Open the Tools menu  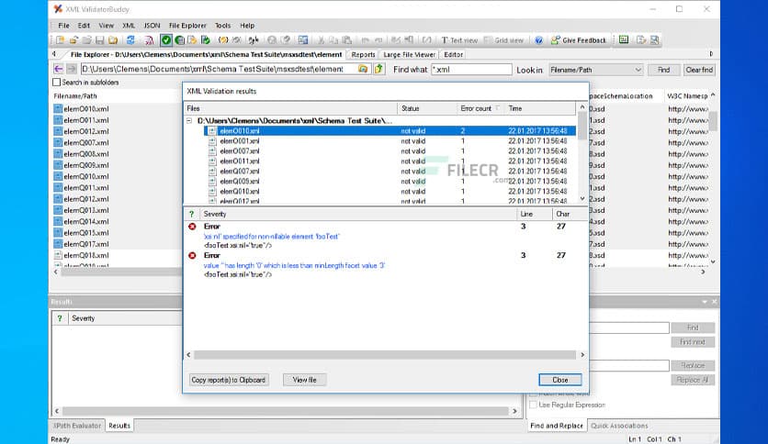(222, 26)
